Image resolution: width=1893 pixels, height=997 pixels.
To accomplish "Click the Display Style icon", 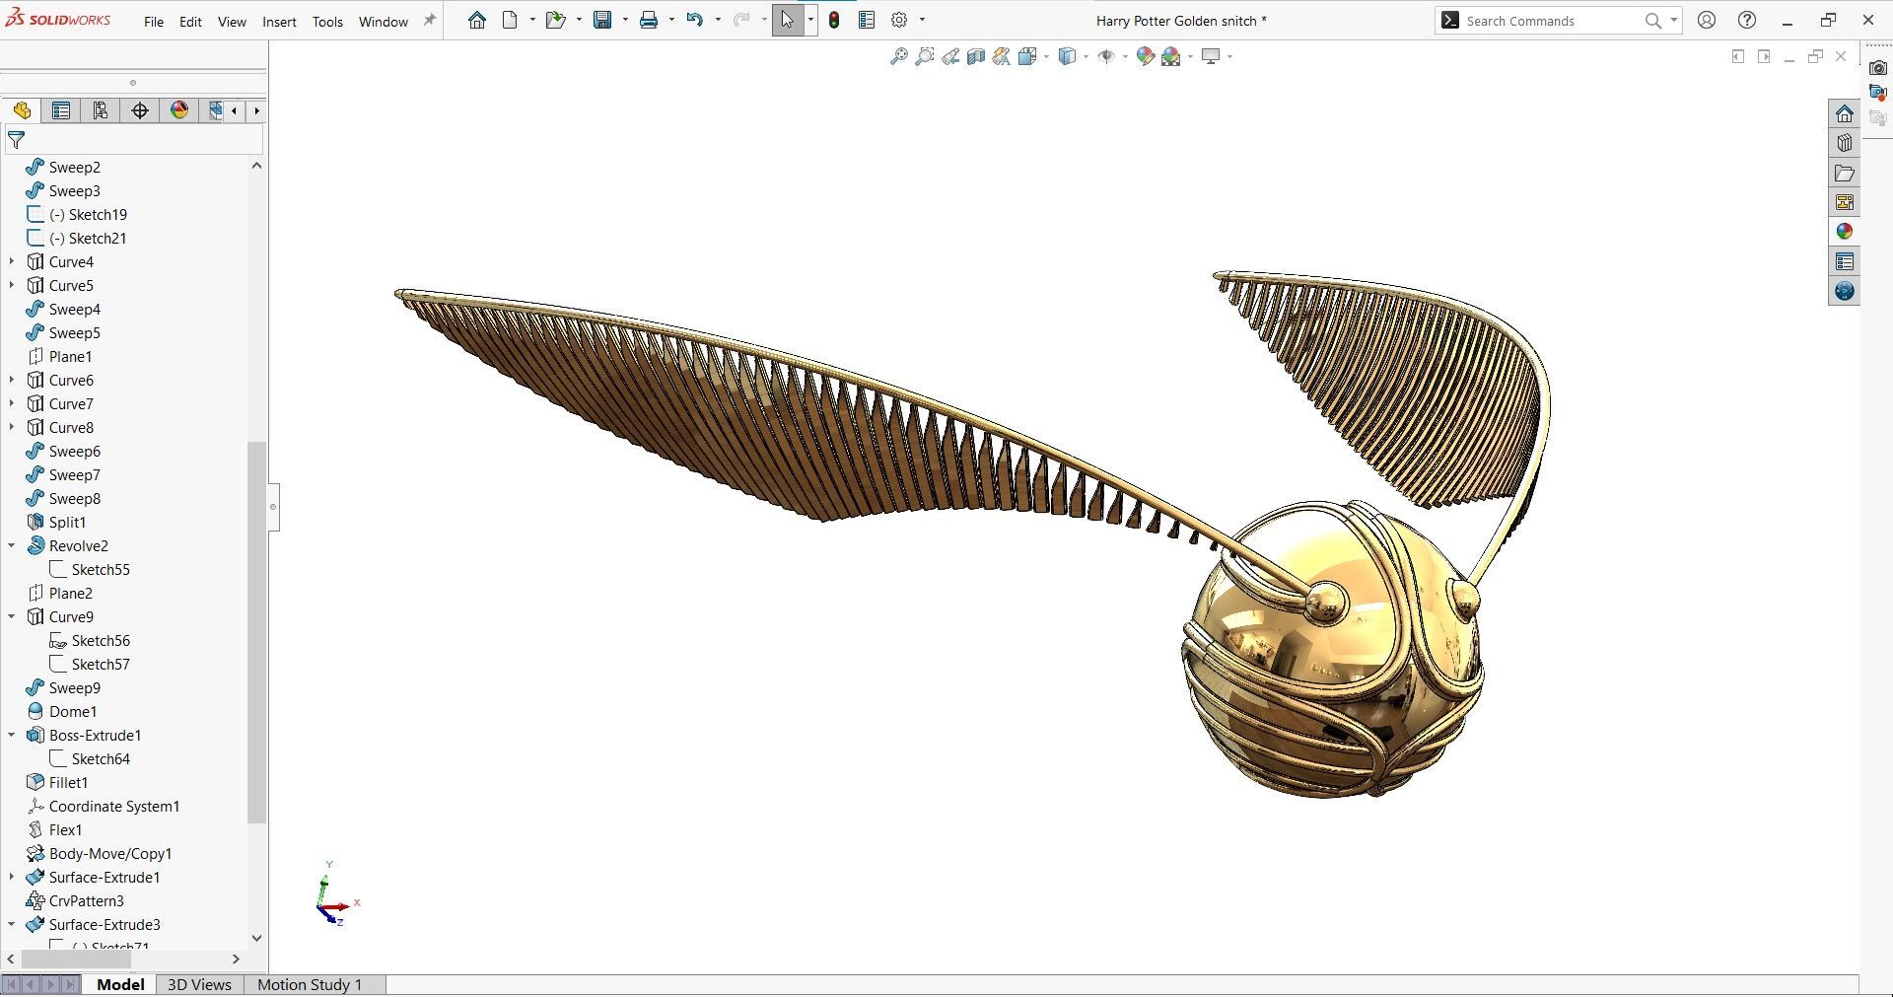I will (1067, 57).
